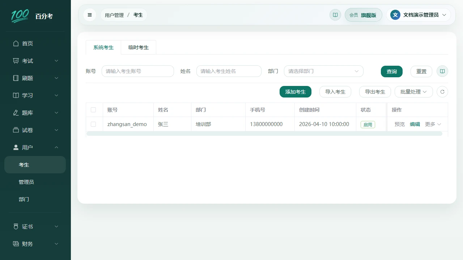Click the 添加考生 button
This screenshot has height=260, width=463.
coord(296,92)
